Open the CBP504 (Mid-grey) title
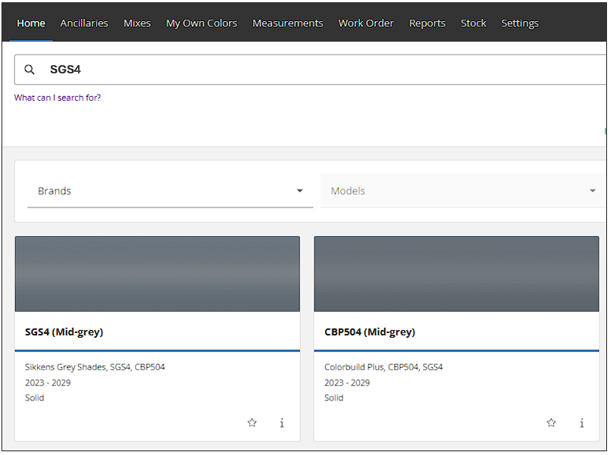 point(370,332)
